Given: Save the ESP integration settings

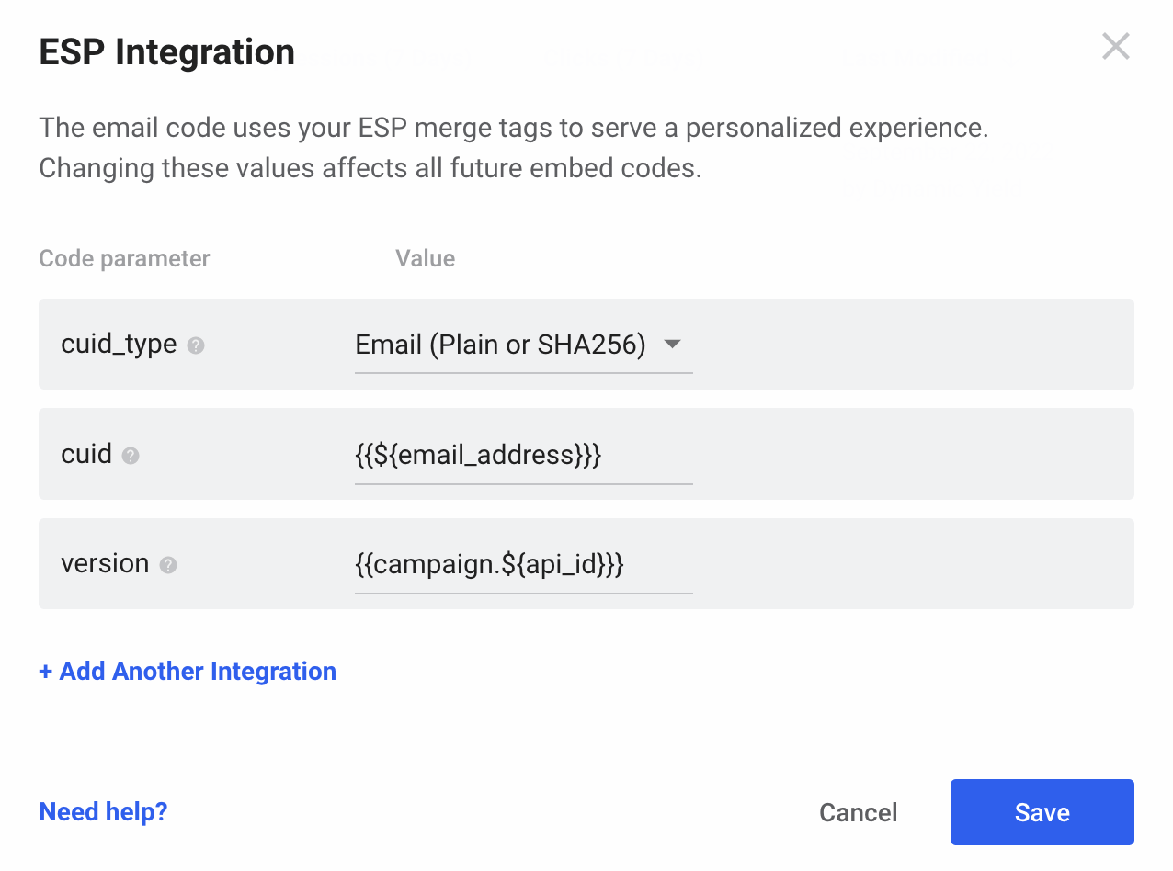Looking at the screenshot, I should point(1042,812).
